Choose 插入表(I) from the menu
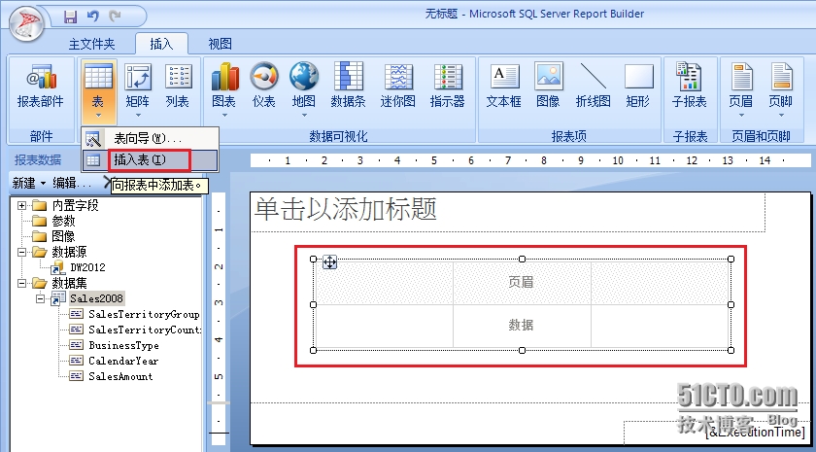Image resolution: width=816 pixels, height=452 pixels. tap(150, 159)
